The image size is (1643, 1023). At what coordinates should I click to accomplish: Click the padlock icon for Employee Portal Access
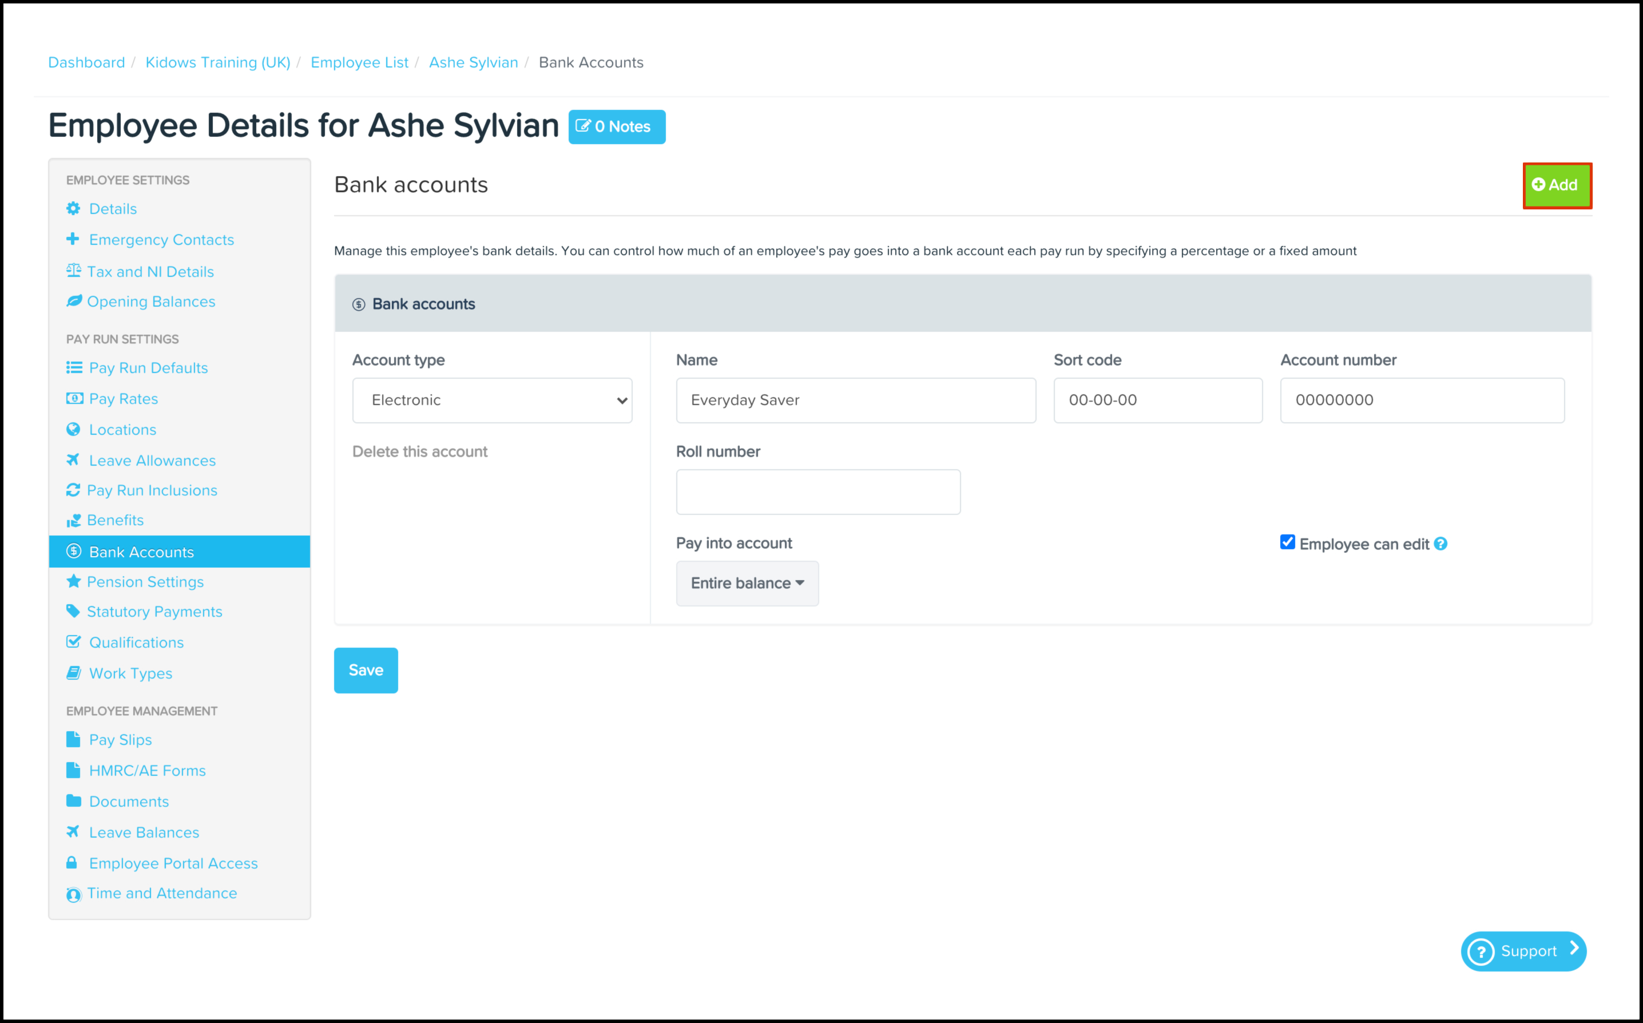[72, 863]
